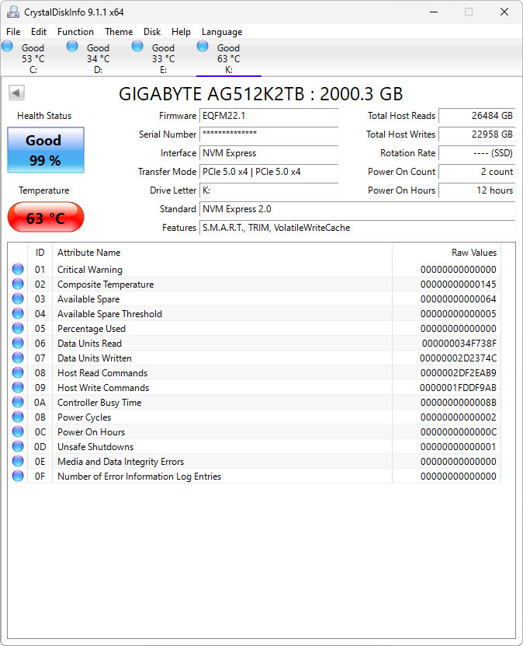Screen dimensions: 523x646
Task: Click the previous disk arrow button
Action: pyautogui.click(x=16, y=93)
